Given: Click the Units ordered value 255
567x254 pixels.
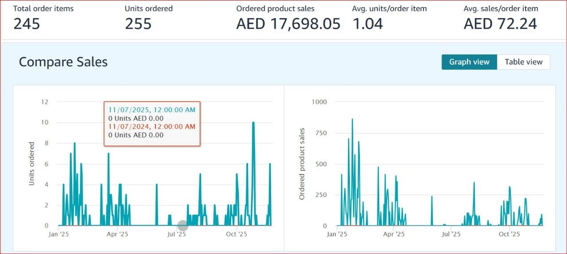Looking at the screenshot, I should point(138,23).
